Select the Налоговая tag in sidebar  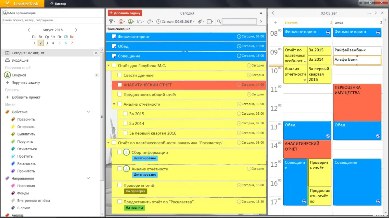click(26, 186)
